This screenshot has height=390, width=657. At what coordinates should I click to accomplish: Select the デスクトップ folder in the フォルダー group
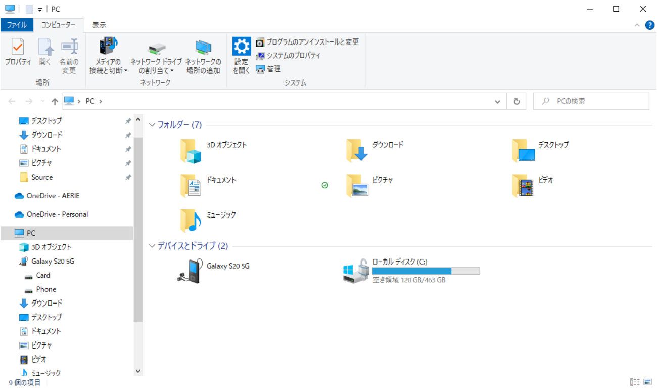[x=541, y=150]
